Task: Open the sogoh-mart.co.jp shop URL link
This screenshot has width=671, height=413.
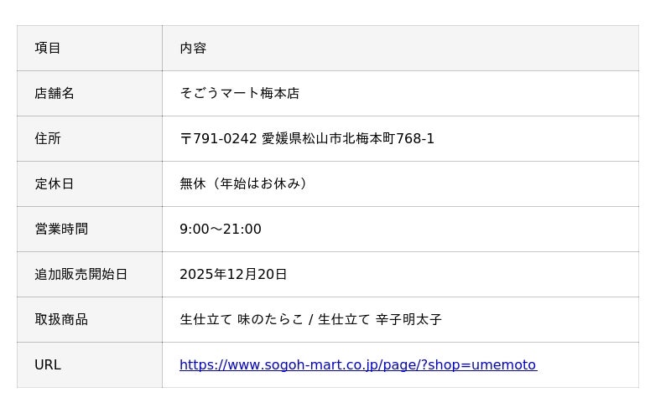Action: coord(357,365)
